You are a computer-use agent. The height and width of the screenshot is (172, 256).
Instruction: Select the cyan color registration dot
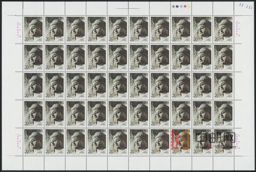coord(181,7)
